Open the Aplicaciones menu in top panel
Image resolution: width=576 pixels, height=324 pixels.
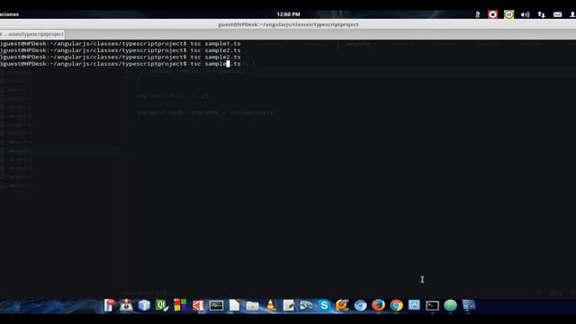[9, 14]
